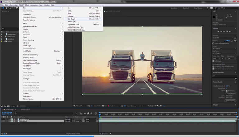This screenshot has width=239, height=137.
Task: Select the Selection arrow tool
Action: (3, 8)
